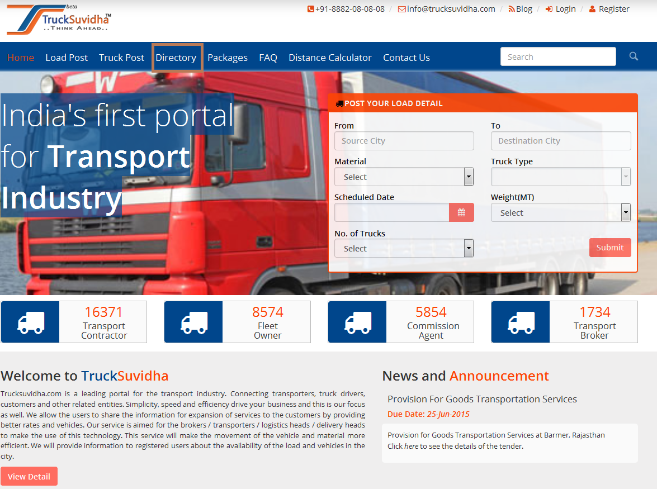Viewport: 657px width, 489px height.
Task: Click the View Detail button
Action: [29, 477]
